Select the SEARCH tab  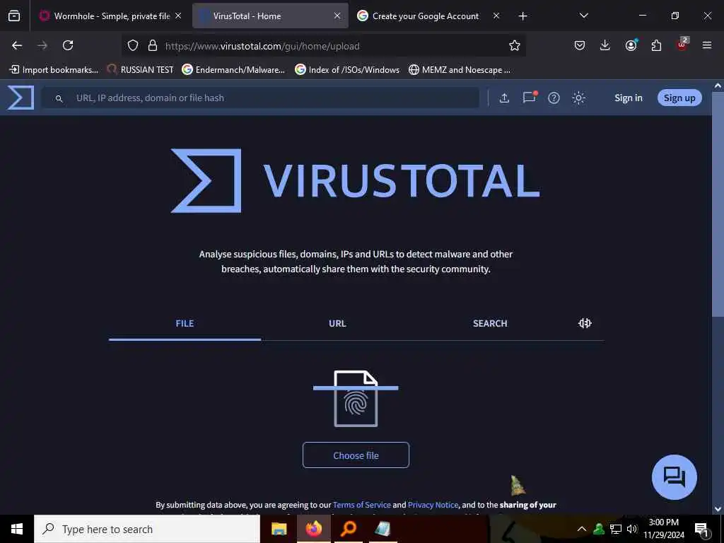(490, 323)
